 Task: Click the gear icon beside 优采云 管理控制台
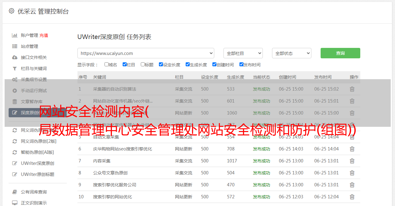[x=11, y=11]
